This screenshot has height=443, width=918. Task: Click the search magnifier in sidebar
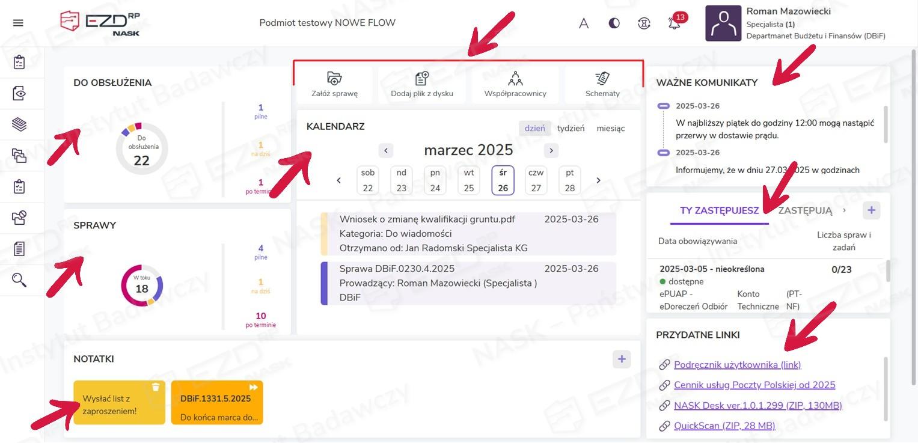[x=19, y=280]
